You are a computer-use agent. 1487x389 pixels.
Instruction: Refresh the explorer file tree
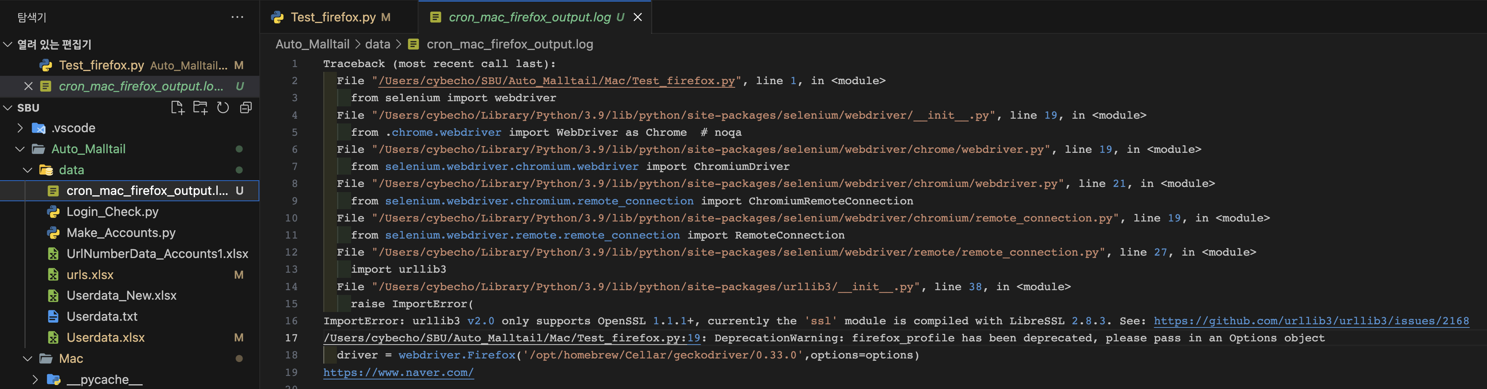(223, 108)
